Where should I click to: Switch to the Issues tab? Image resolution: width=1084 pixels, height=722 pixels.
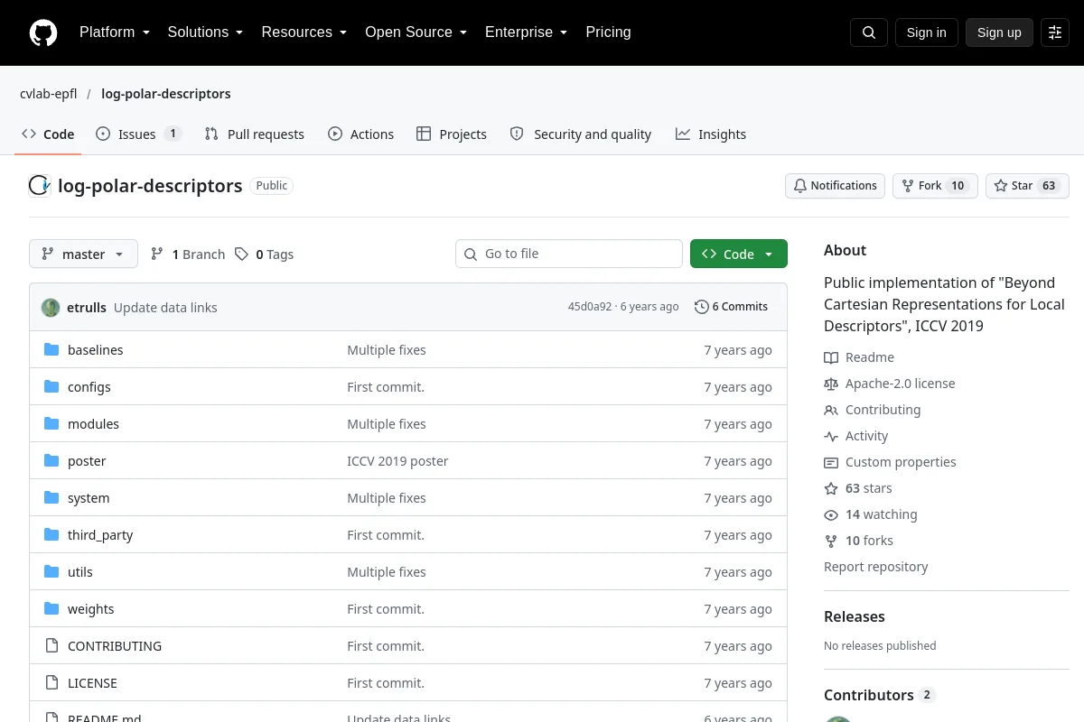point(139,134)
